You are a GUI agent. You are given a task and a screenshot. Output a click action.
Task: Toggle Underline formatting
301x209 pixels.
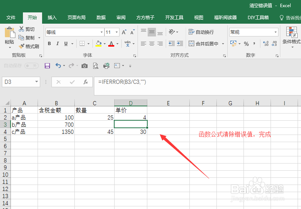(66, 44)
